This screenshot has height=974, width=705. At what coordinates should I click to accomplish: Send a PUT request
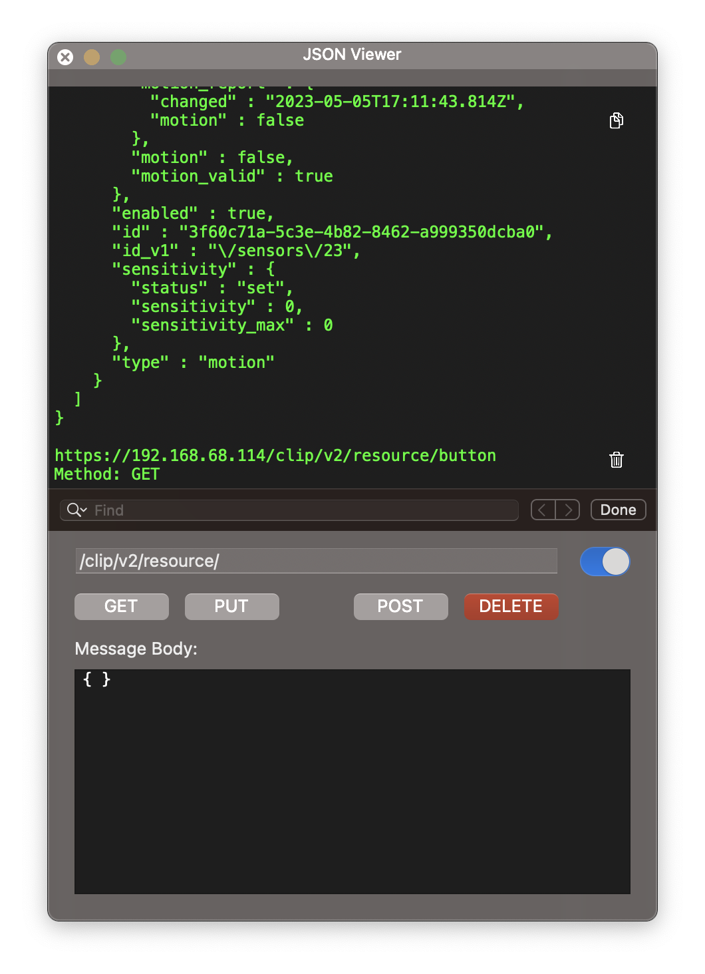(x=232, y=607)
